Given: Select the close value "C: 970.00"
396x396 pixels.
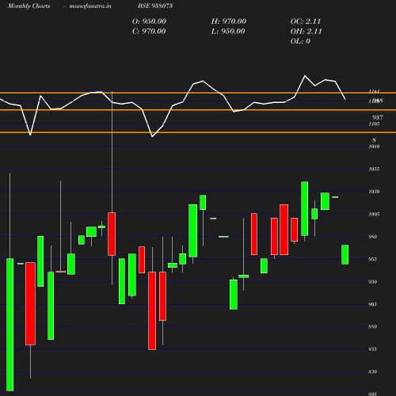Looking at the screenshot, I should tap(149, 32).
